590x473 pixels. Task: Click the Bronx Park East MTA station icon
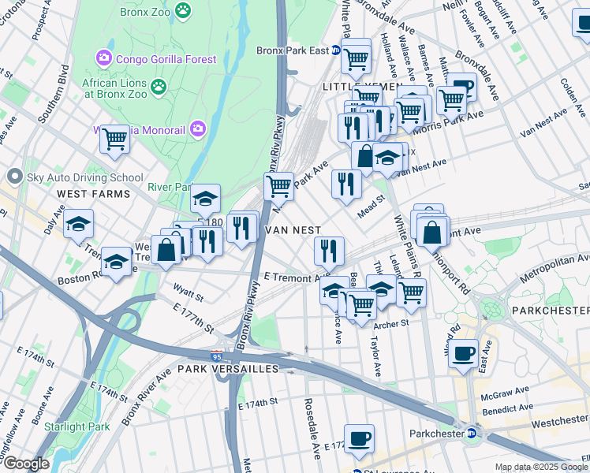pyautogui.click(x=336, y=50)
